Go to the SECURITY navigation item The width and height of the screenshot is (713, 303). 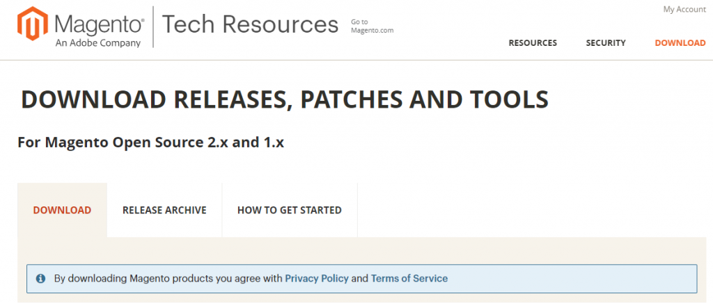pyautogui.click(x=606, y=43)
